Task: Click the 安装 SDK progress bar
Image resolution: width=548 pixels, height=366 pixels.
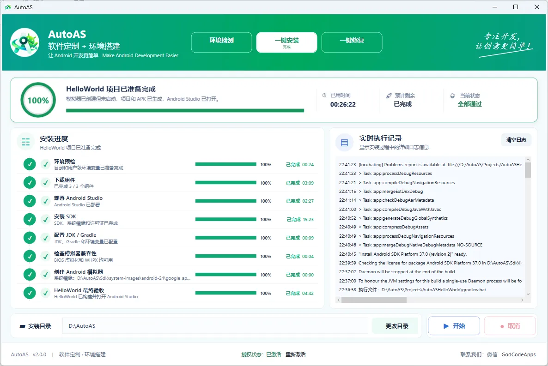Action: point(226,219)
